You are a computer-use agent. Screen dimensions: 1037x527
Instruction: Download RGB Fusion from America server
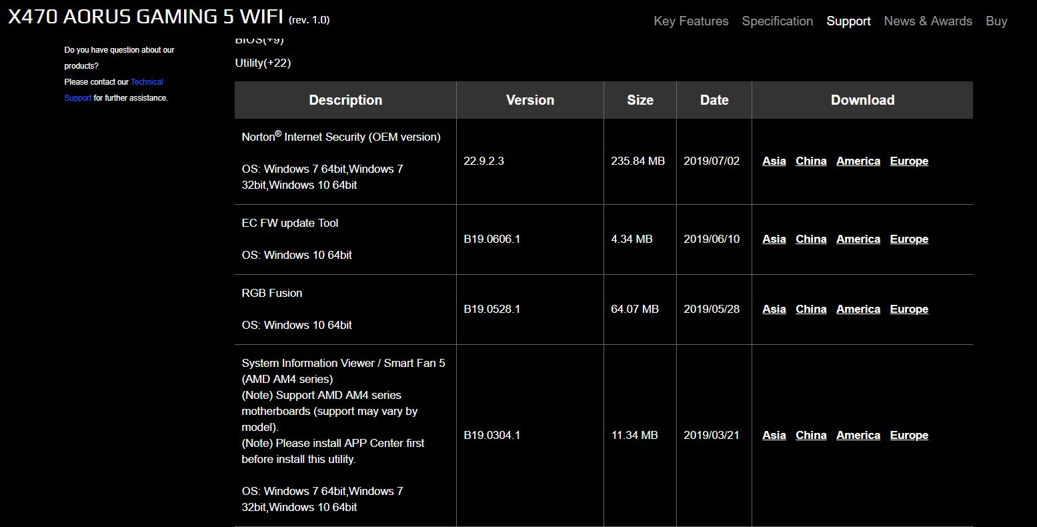858,309
